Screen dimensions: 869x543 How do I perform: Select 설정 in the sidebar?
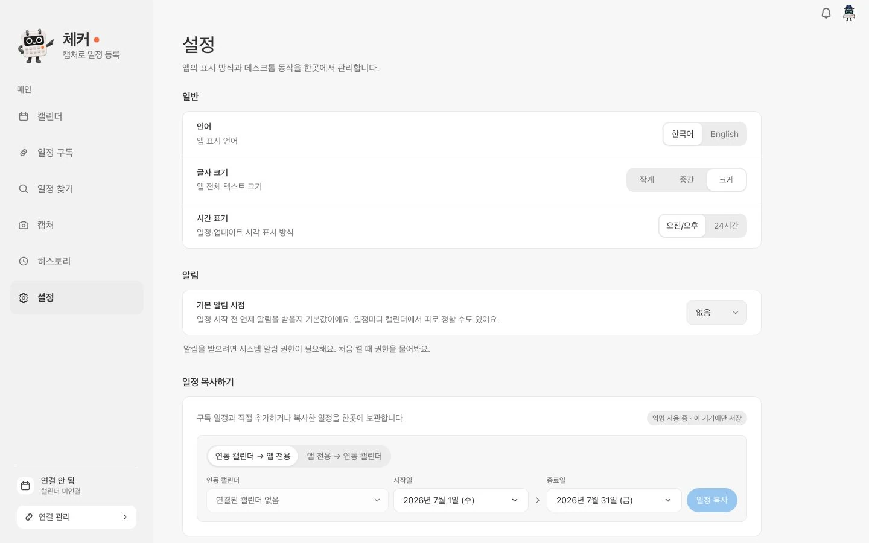tap(77, 297)
